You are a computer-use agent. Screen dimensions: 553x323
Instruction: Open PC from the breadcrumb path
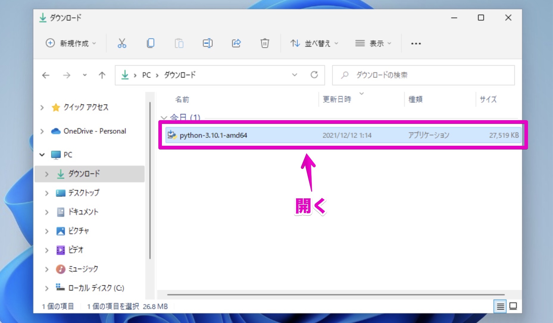coord(146,75)
